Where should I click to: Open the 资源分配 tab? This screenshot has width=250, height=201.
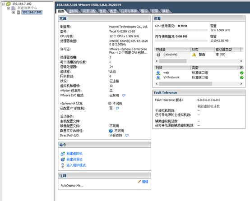coord(89,11)
